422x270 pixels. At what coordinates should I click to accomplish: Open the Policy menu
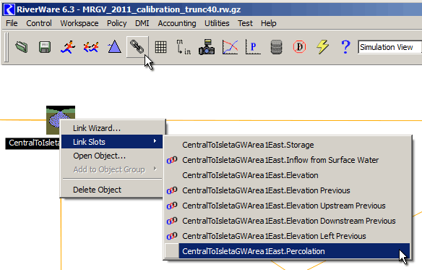pos(116,23)
